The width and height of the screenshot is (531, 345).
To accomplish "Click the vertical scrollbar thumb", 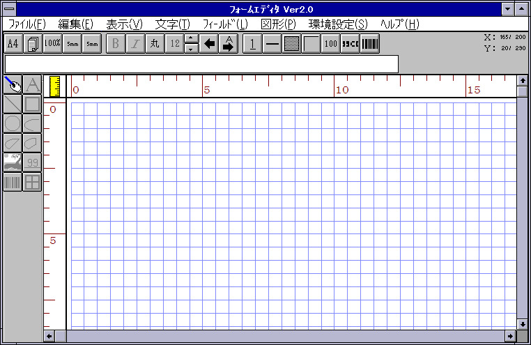I will 523,91.
